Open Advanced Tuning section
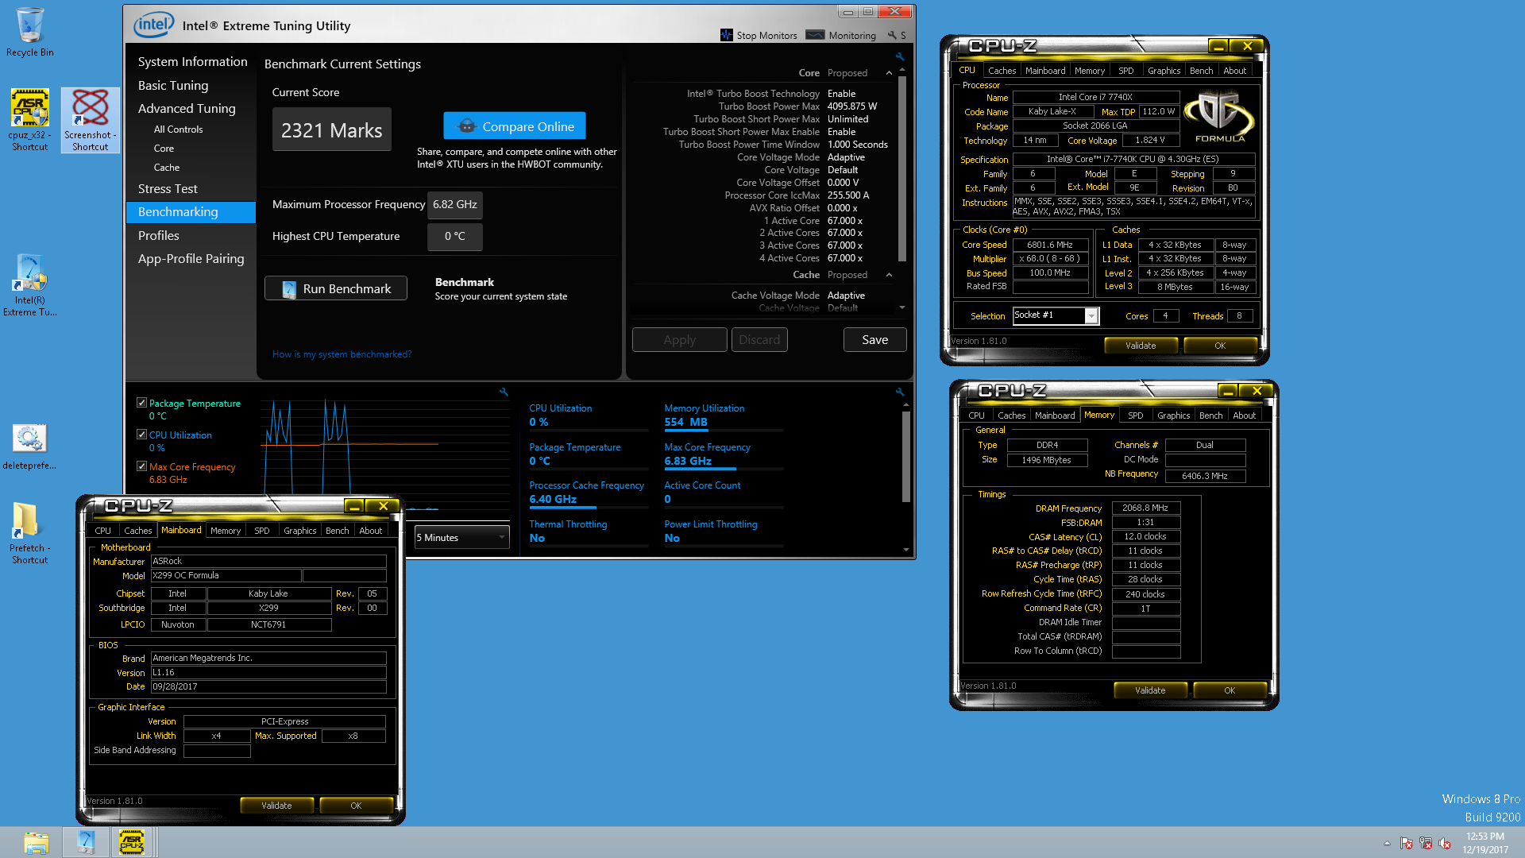This screenshot has width=1525, height=858. (x=187, y=108)
